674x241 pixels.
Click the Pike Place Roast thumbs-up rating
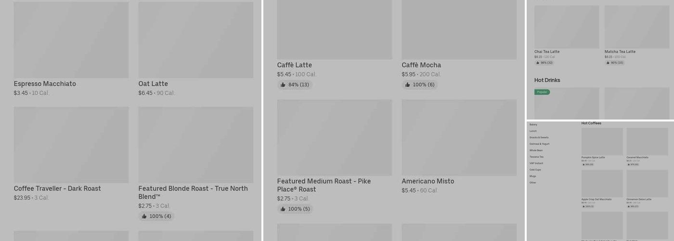(x=295, y=209)
